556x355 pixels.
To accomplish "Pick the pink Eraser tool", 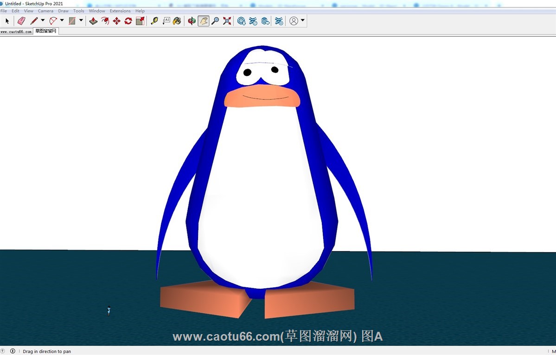I will click(21, 21).
